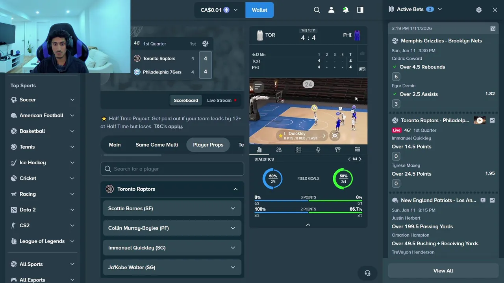
Task: Click the player search magnifier icon
Action: (x=108, y=169)
